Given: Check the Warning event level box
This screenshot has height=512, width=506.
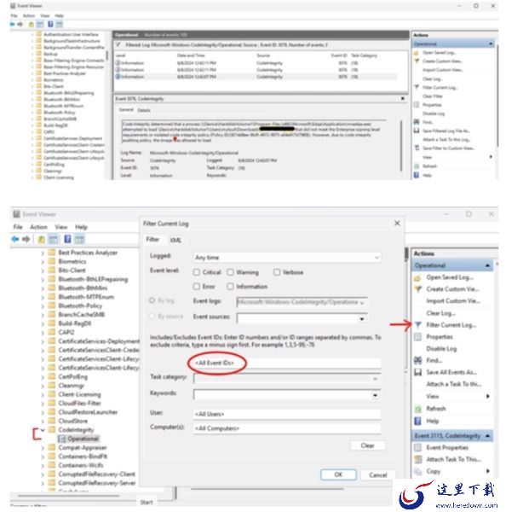Looking at the screenshot, I should 231,272.
